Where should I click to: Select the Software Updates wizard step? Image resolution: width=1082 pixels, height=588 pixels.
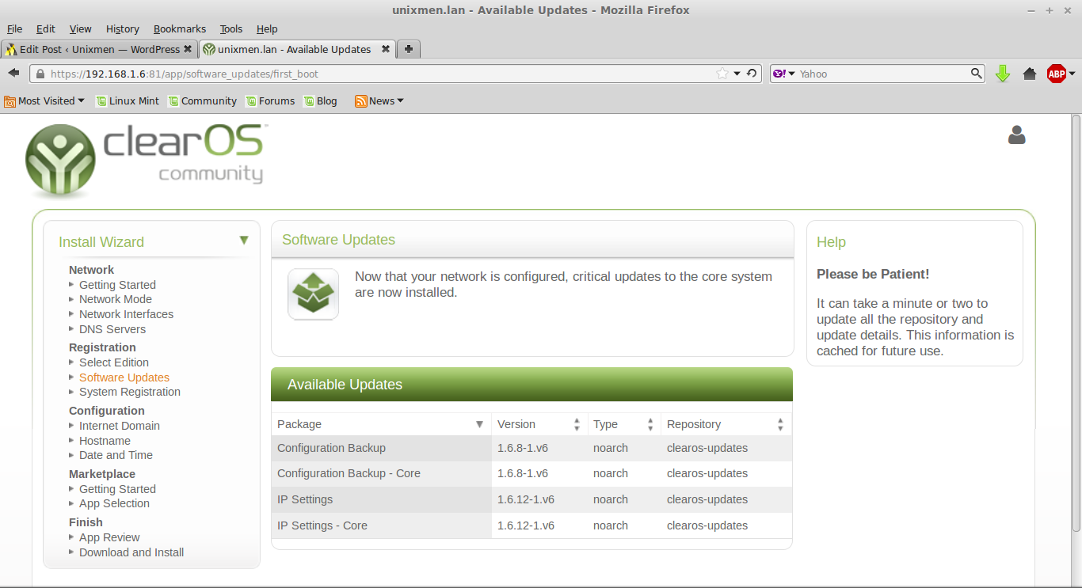124,377
